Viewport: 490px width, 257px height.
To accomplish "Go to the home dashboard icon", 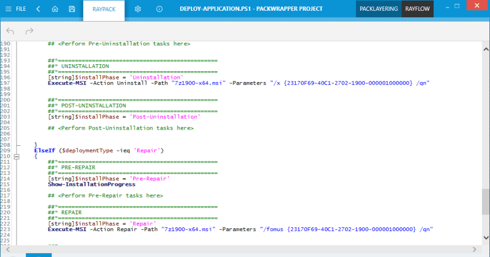I will tap(55, 9).
